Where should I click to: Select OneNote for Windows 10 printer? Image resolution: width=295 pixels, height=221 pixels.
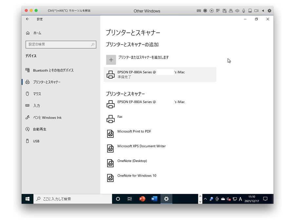pos(160,178)
